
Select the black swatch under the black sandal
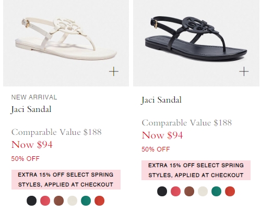[162, 191]
